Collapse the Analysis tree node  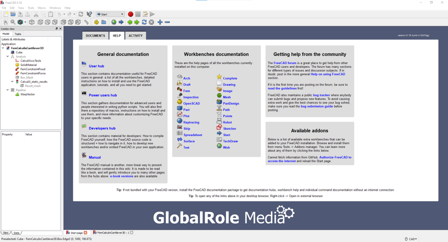pyautogui.click(x=7, y=57)
